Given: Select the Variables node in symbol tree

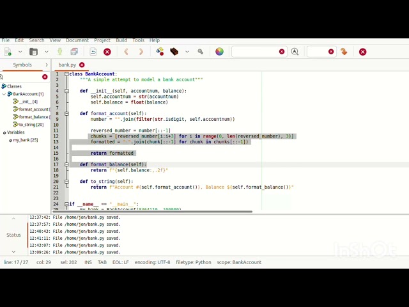Looking at the screenshot, I should click(15, 132).
